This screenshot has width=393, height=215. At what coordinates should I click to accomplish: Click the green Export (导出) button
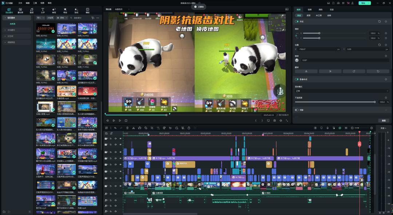pos(363,3)
